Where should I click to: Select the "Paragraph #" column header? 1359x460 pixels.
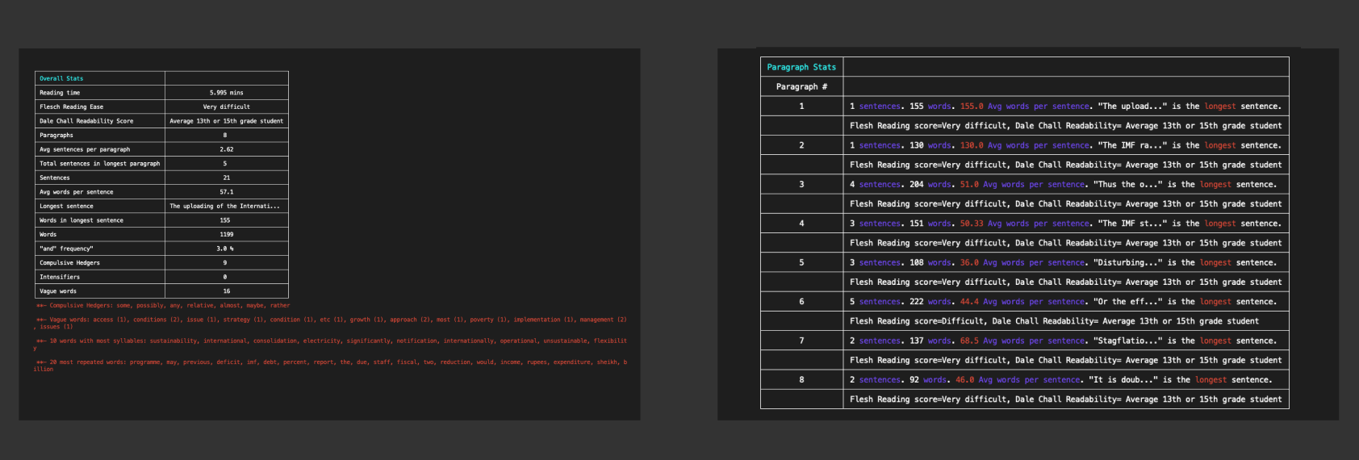(x=801, y=86)
